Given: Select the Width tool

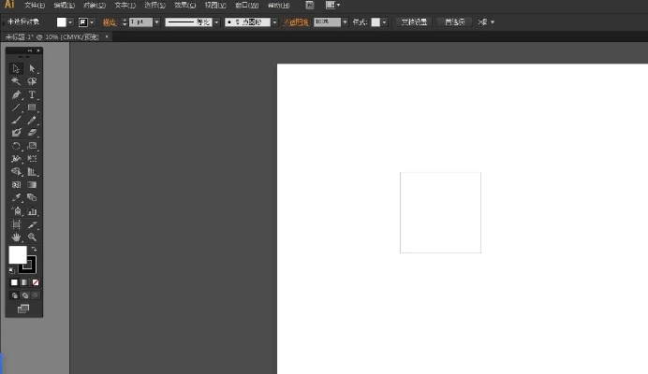Looking at the screenshot, I should [x=16, y=159].
